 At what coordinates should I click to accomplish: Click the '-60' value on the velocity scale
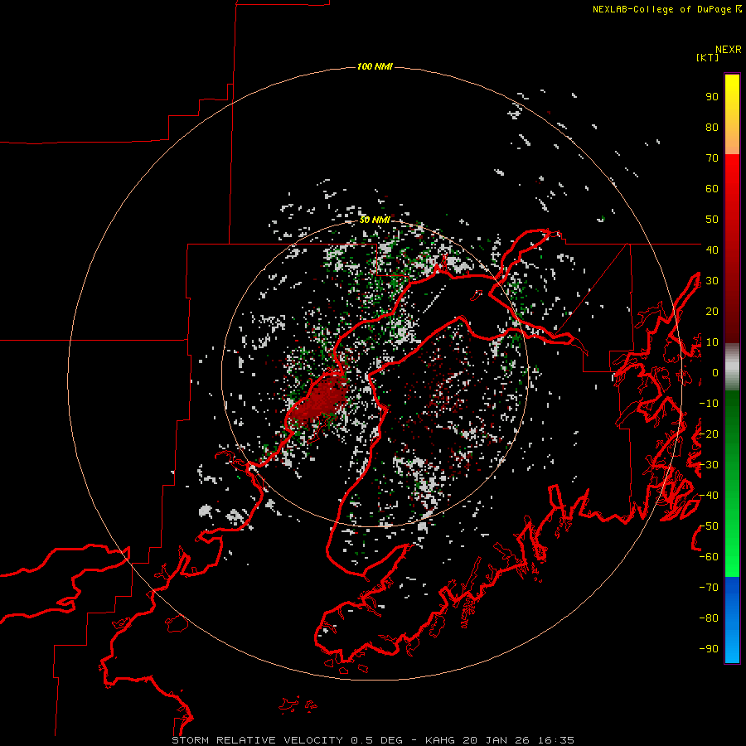709,557
